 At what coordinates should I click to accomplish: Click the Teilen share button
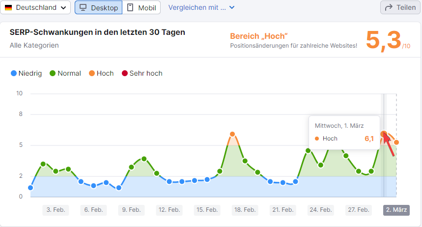(x=400, y=8)
